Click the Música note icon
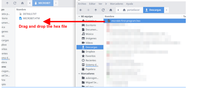This screenshot has height=96, width=197. 83,34
